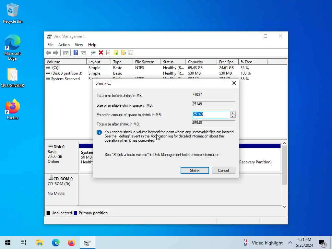Click the Back arrow in Disk Management toolbar
Image resolution: width=332 pixels, height=249 pixels.
[x=48, y=53]
